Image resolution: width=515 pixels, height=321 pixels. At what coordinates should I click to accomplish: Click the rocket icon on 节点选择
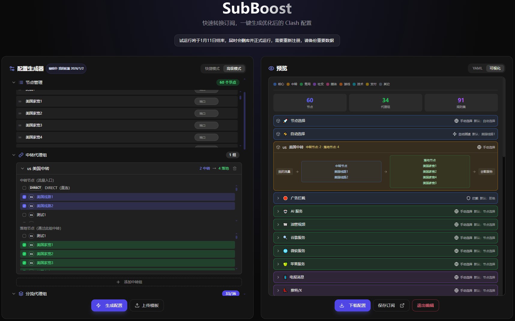[x=285, y=121]
